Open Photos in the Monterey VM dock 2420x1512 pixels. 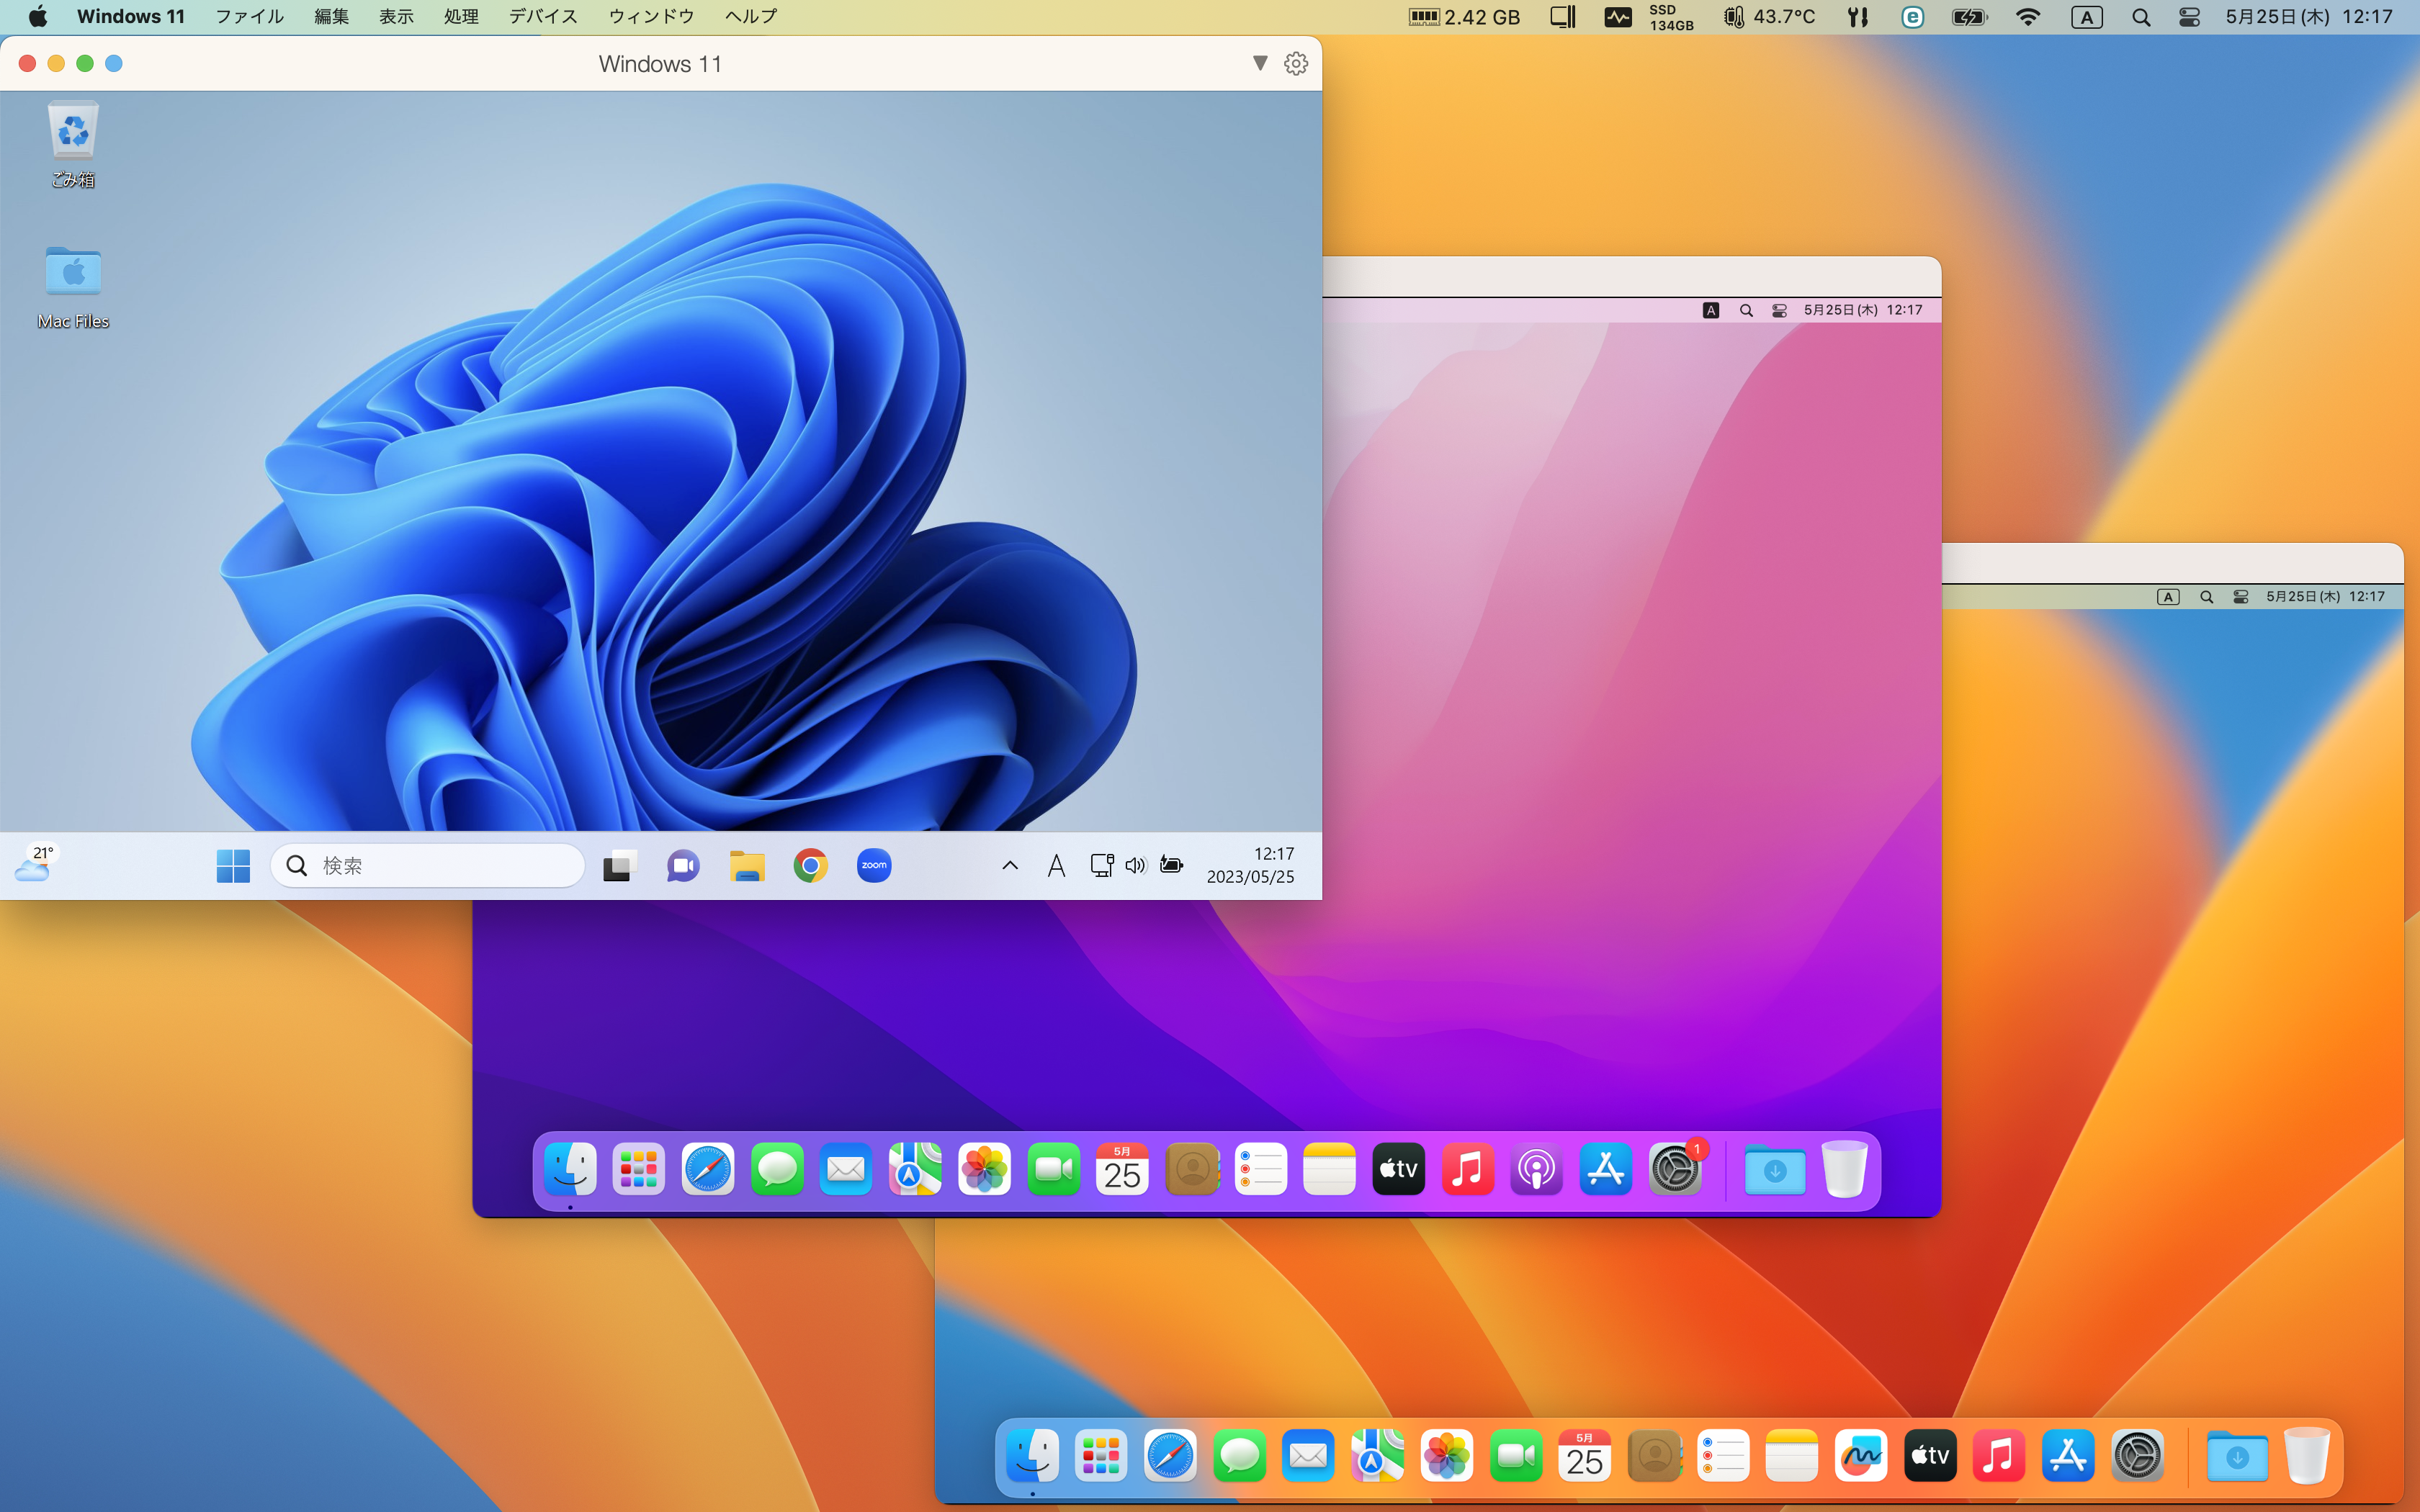coord(984,1169)
